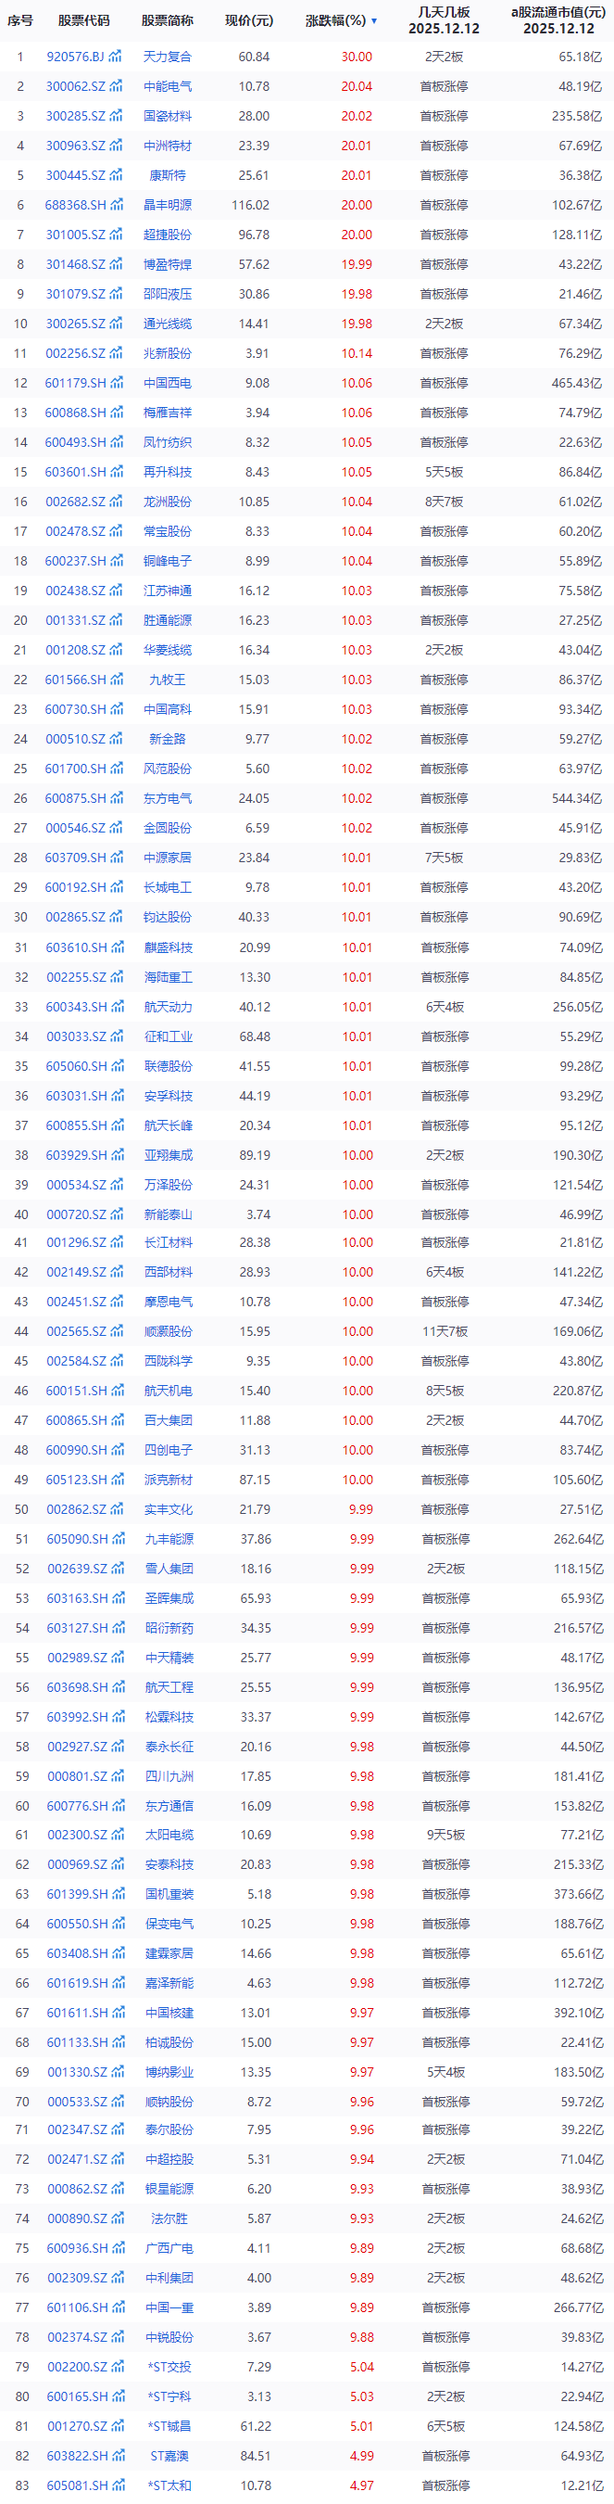
Task: Click the 航天机电 stock name link
Action: (168, 1390)
